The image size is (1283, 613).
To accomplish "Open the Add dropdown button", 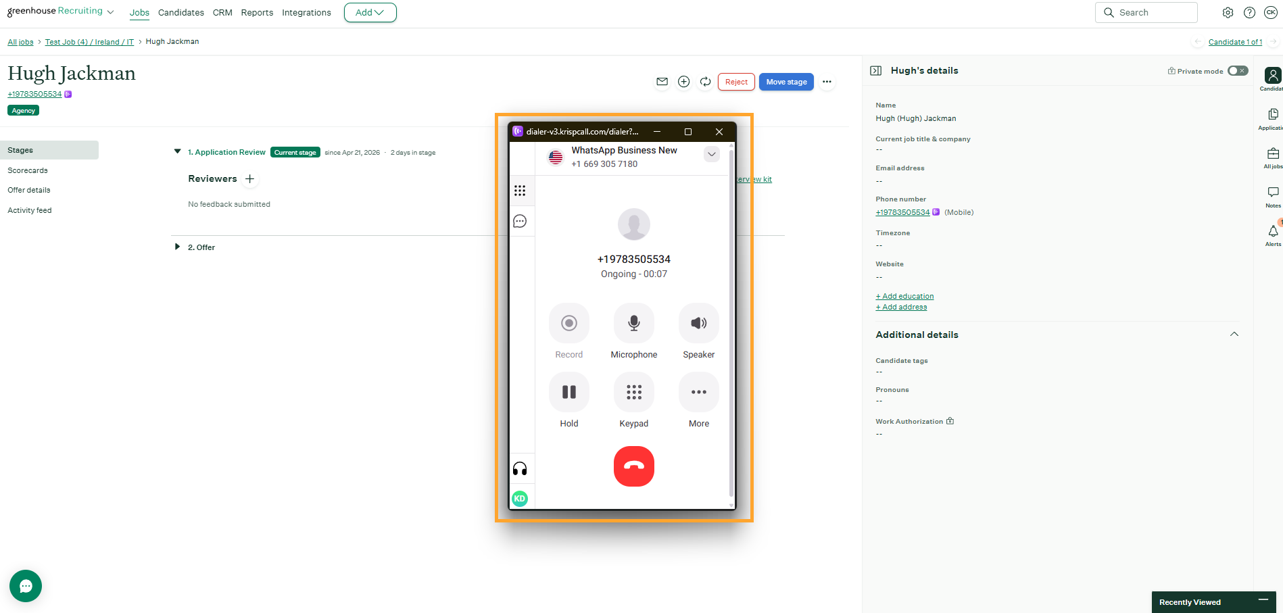I will pyautogui.click(x=370, y=12).
